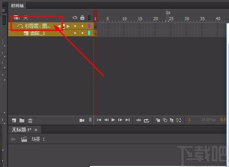Play the timeline animation
Screen dimensions: 229x167
[113, 120]
